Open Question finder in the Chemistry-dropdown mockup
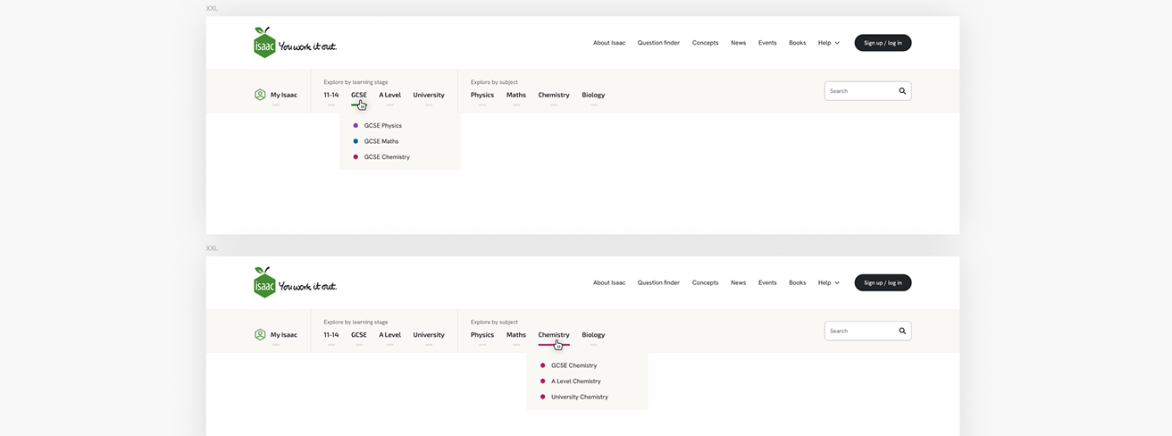 [x=658, y=282]
